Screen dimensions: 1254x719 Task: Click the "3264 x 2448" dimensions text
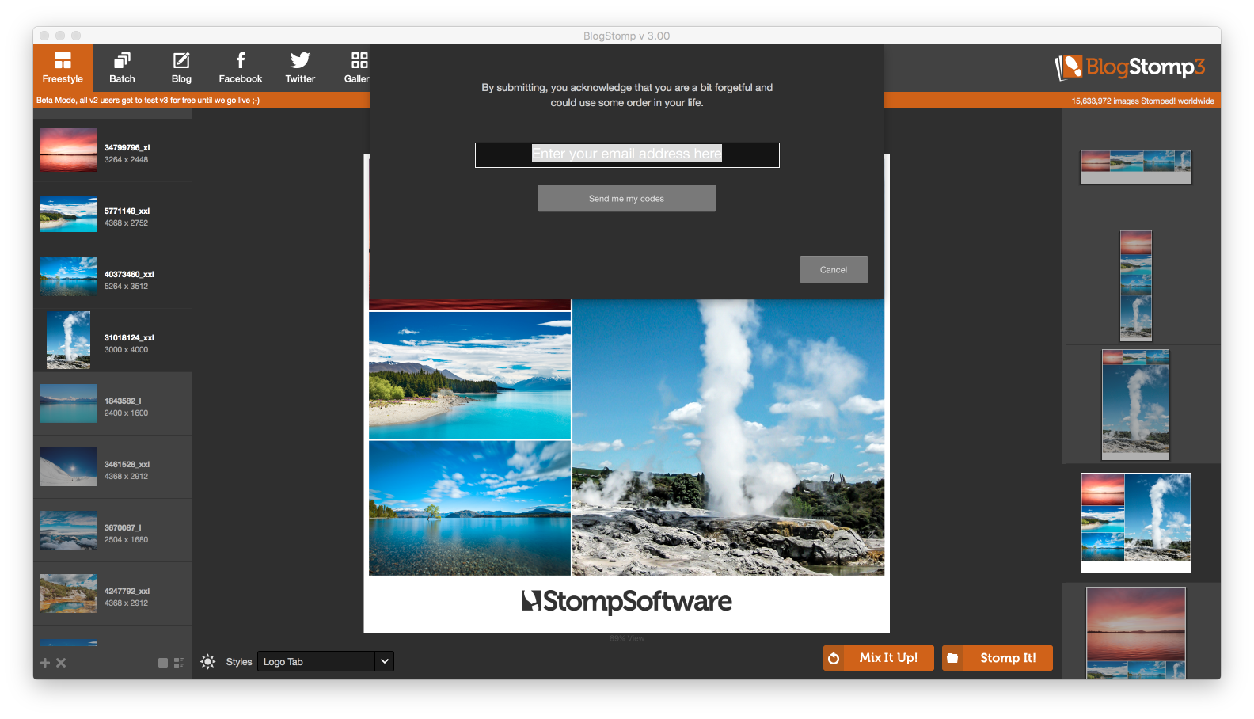(x=126, y=160)
